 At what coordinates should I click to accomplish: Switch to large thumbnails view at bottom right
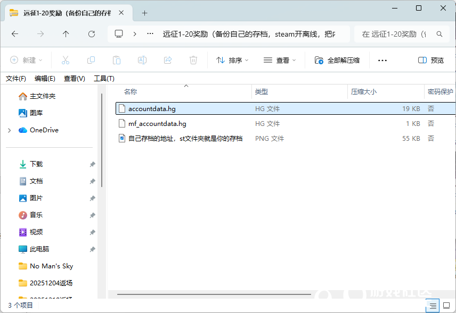446,306
